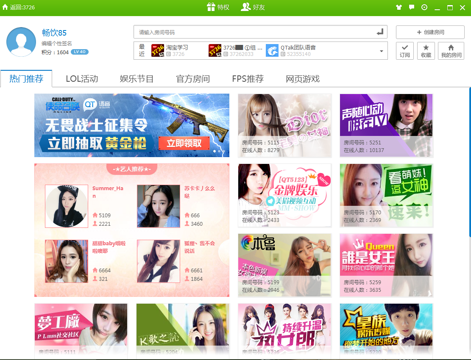Open the 好友 friends icon
The width and height of the screenshot is (471, 360).
click(245, 7)
